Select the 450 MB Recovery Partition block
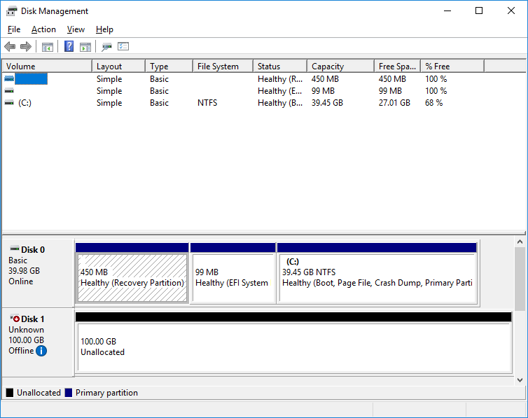 pyautogui.click(x=132, y=273)
